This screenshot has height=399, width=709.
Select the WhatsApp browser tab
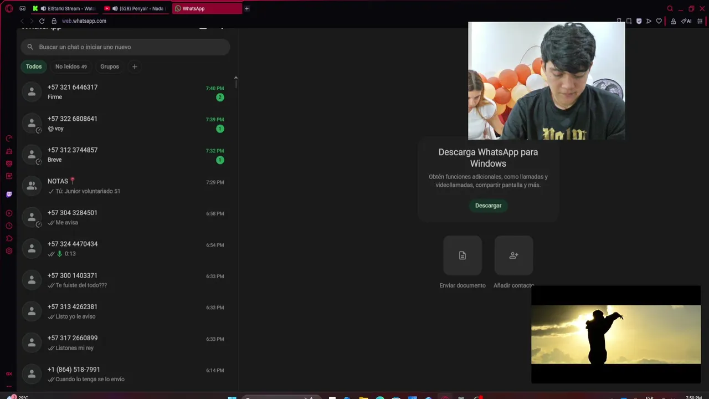207,8
